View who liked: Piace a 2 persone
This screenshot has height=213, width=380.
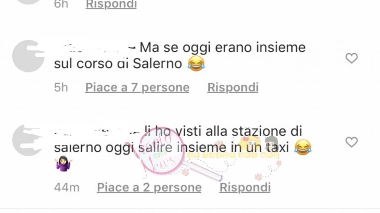[x=149, y=187]
